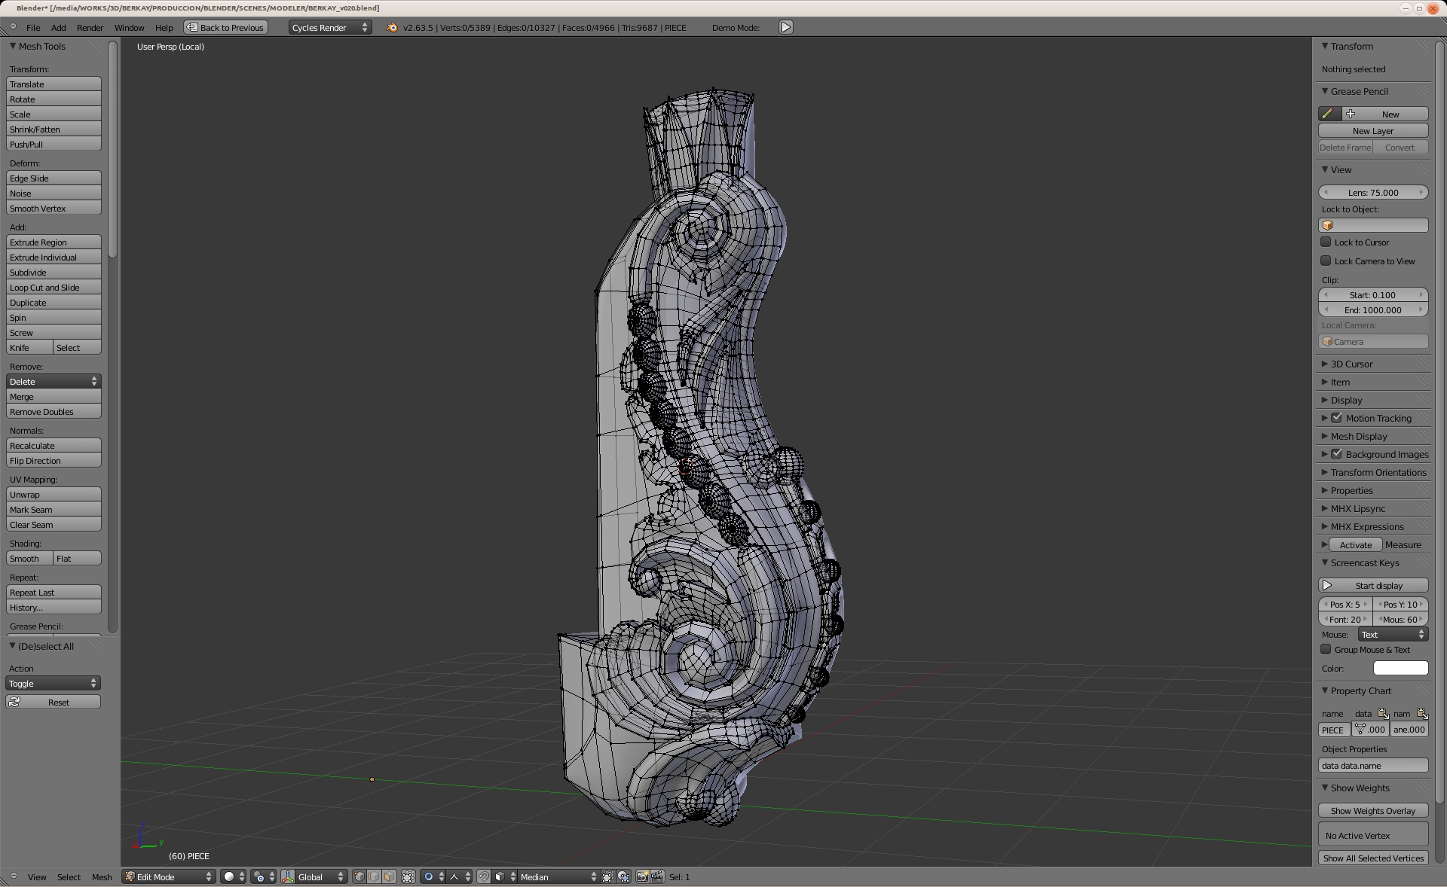Click the Extrude Region button
Screen dimensions: 1447x887
click(x=54, y=242)
